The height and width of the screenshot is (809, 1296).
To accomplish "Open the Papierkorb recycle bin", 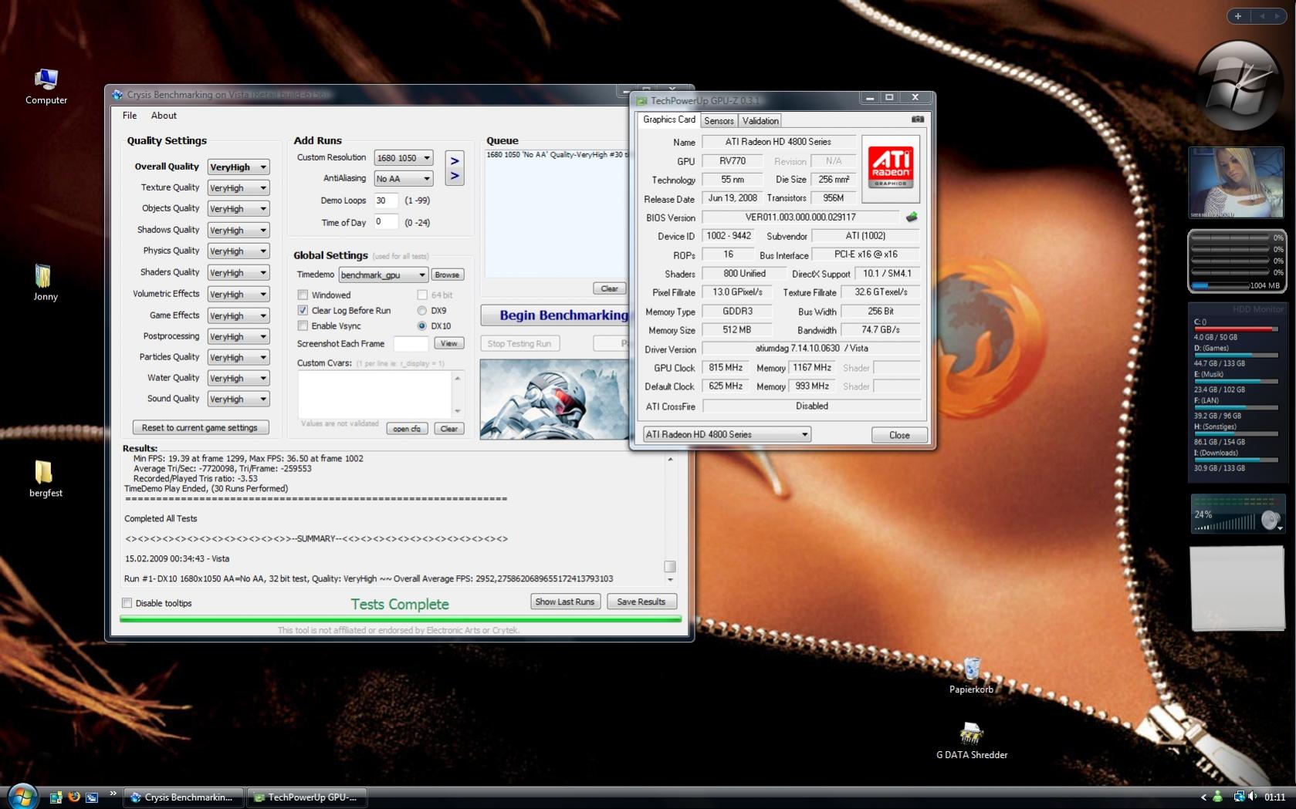I will [x=971, y=676].
